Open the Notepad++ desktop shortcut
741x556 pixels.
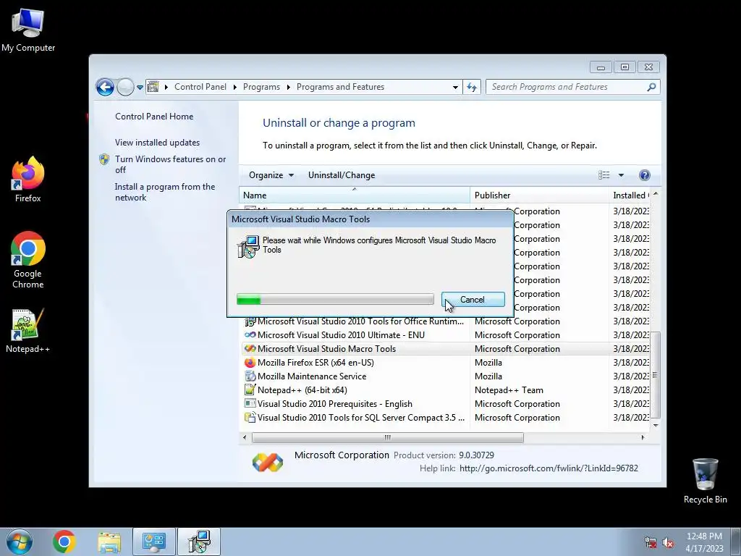coord(28,331)
